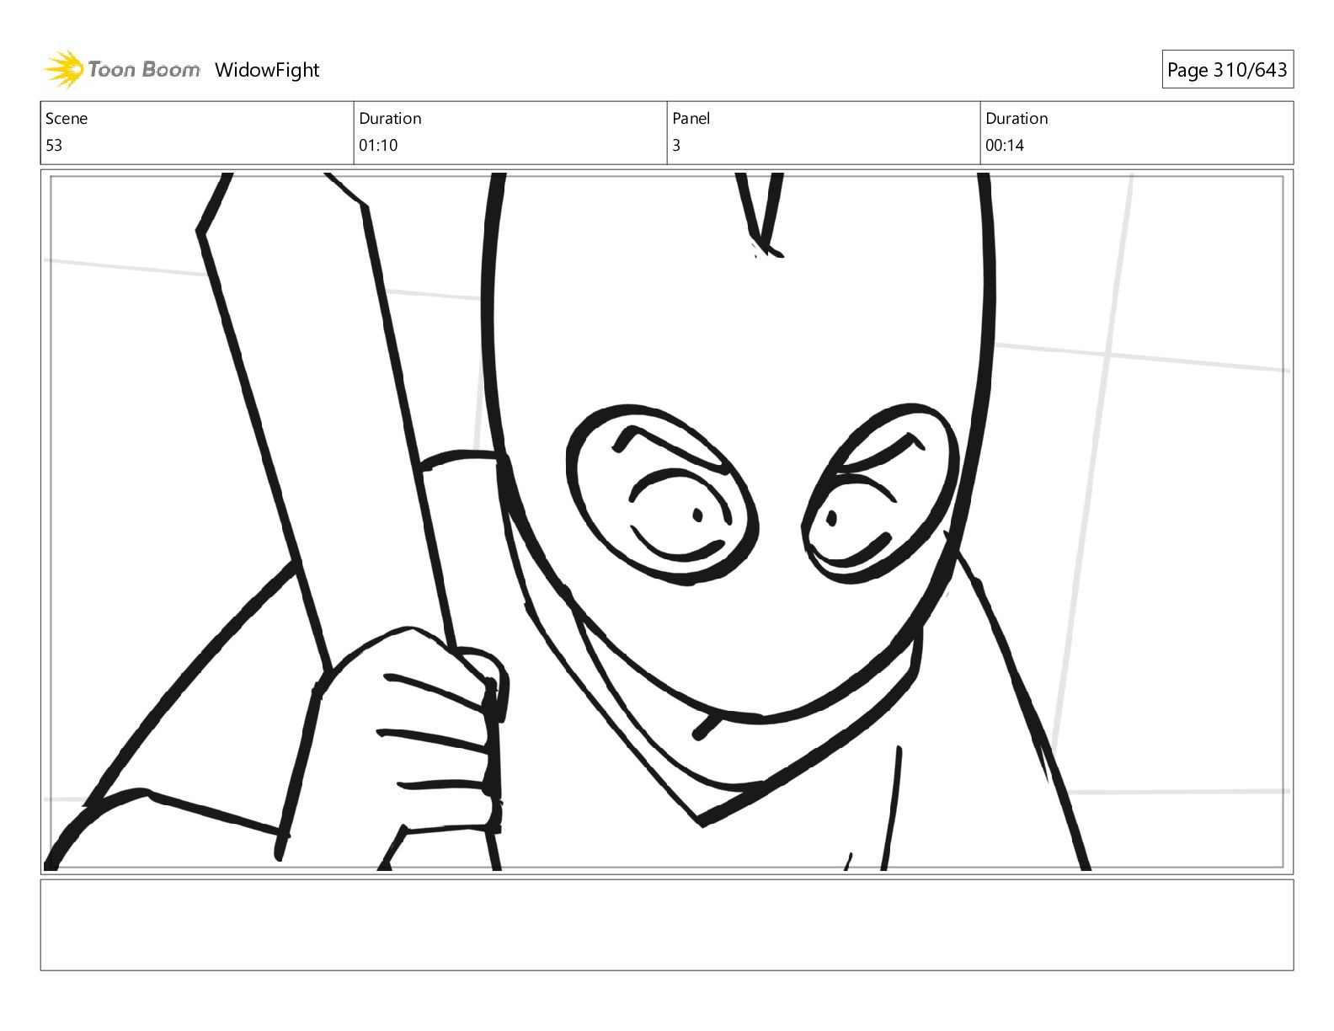1334x1031 pixels.
Task: Select the WidowFight project title
Action: click(x=267, y=70)
